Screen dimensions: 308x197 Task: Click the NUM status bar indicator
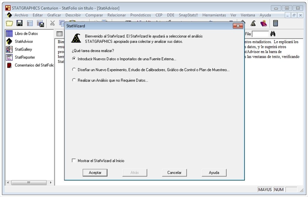click(279, 190)
